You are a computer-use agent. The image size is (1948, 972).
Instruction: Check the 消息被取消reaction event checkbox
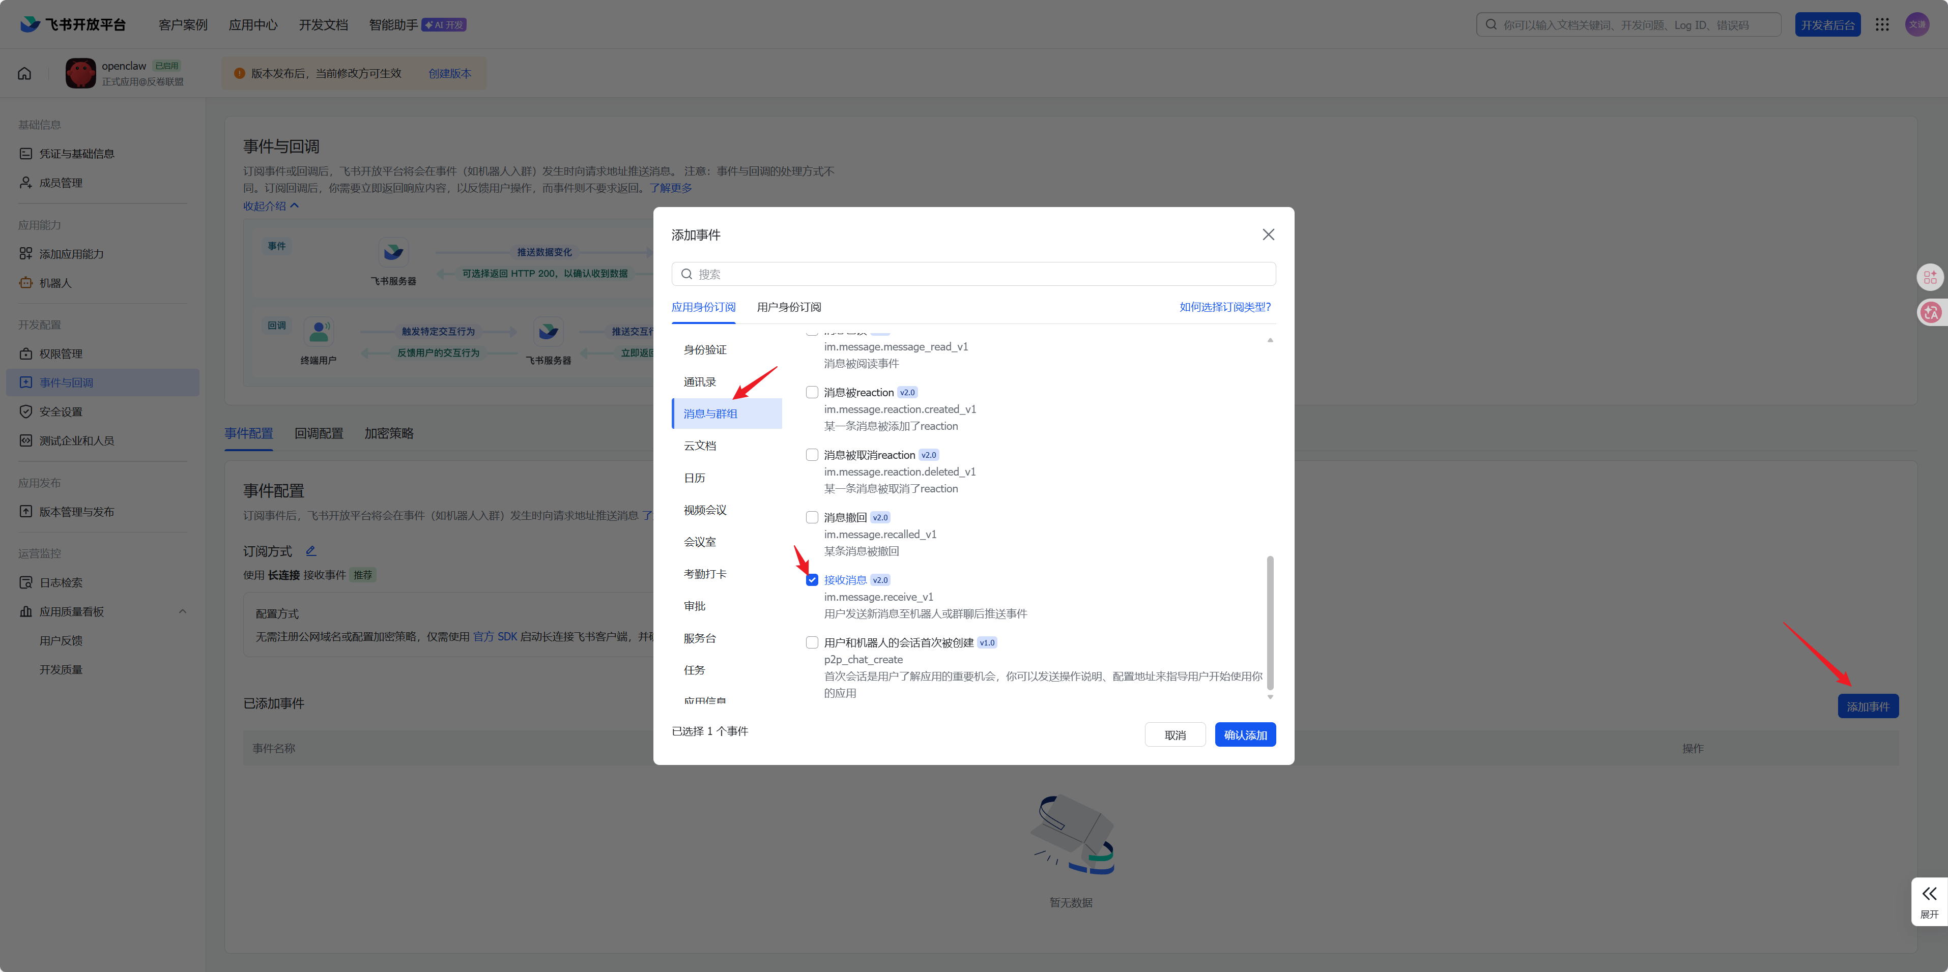tap(812, 455)
